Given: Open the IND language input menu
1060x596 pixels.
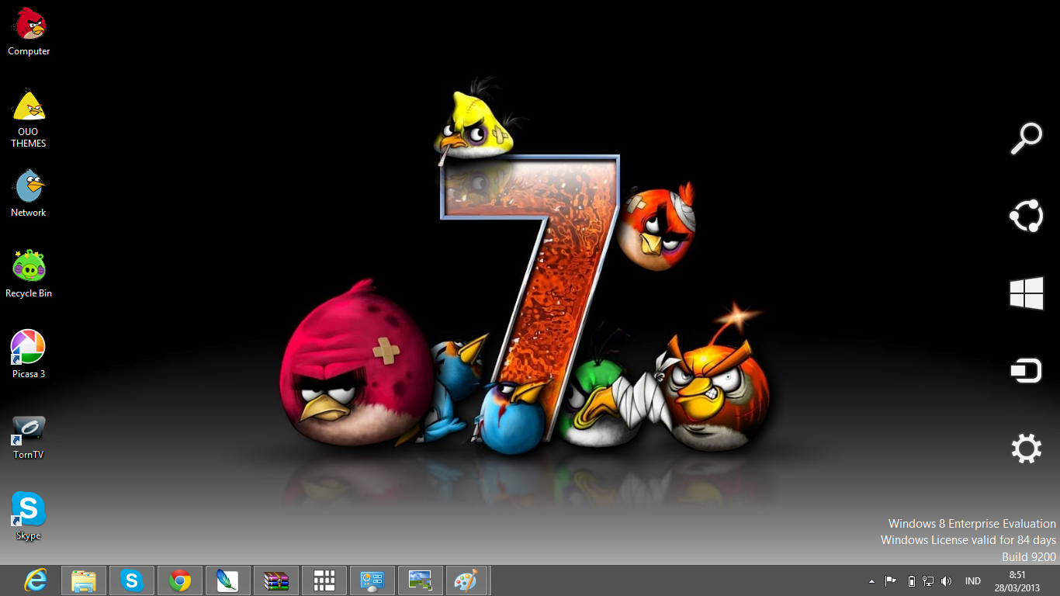Looking at the screenshot, I should click(972, 580).
